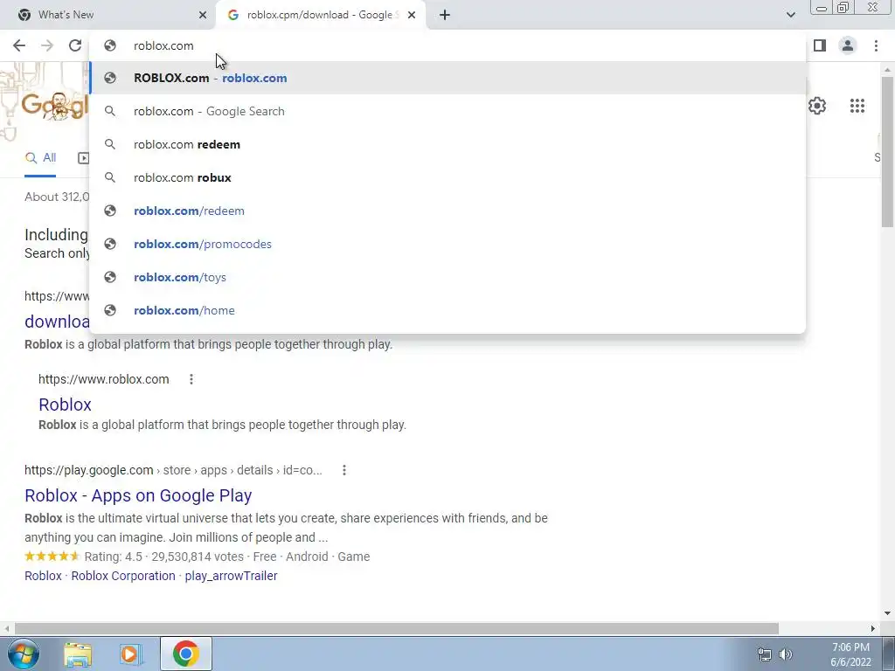Open the Chrome three-dot menu
Viewport: 895px width, 671px height.
click(x=876, y=45)
